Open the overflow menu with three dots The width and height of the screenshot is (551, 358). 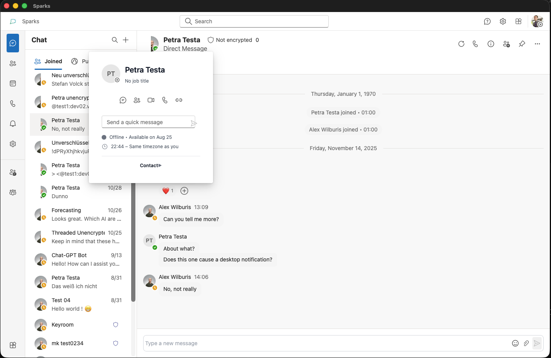click(537, 44)
